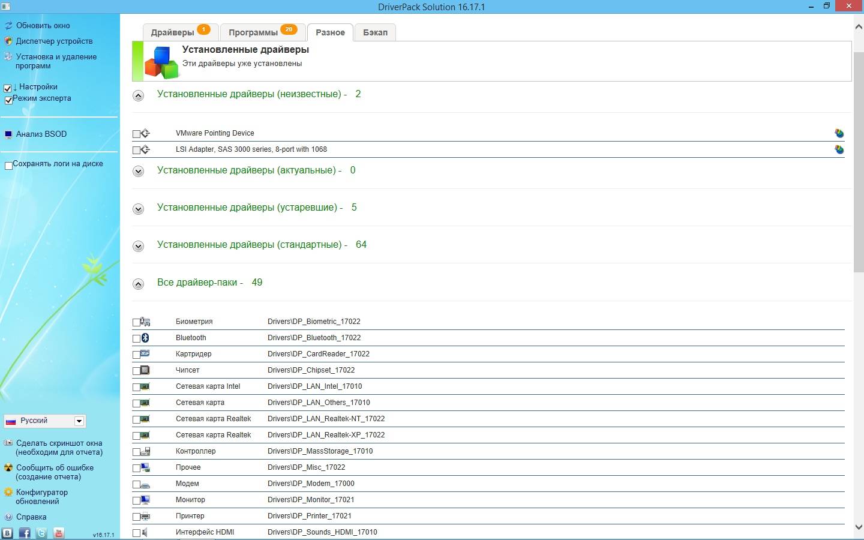Check the VMware Pointing Device checkbox
The image size is (864, 540).
point(136,134)
